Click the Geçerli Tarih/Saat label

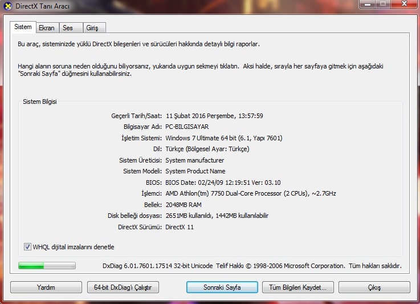(136, 116)
